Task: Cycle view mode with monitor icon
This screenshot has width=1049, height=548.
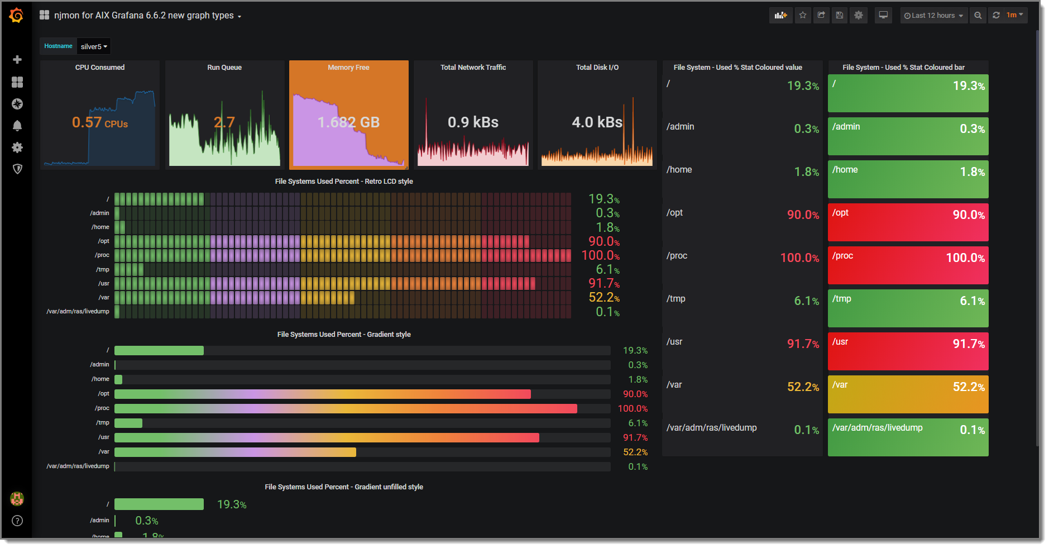Action: click(x=883, y=16)
